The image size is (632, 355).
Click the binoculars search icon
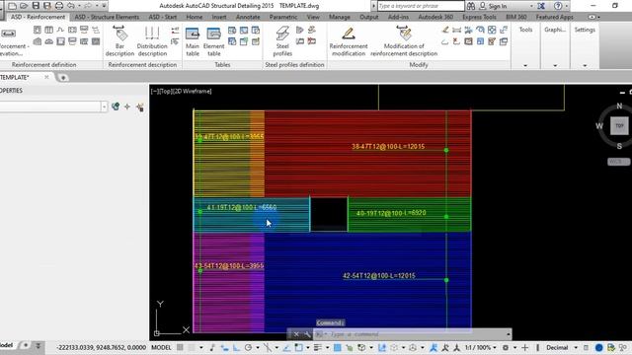click(471, 6)
